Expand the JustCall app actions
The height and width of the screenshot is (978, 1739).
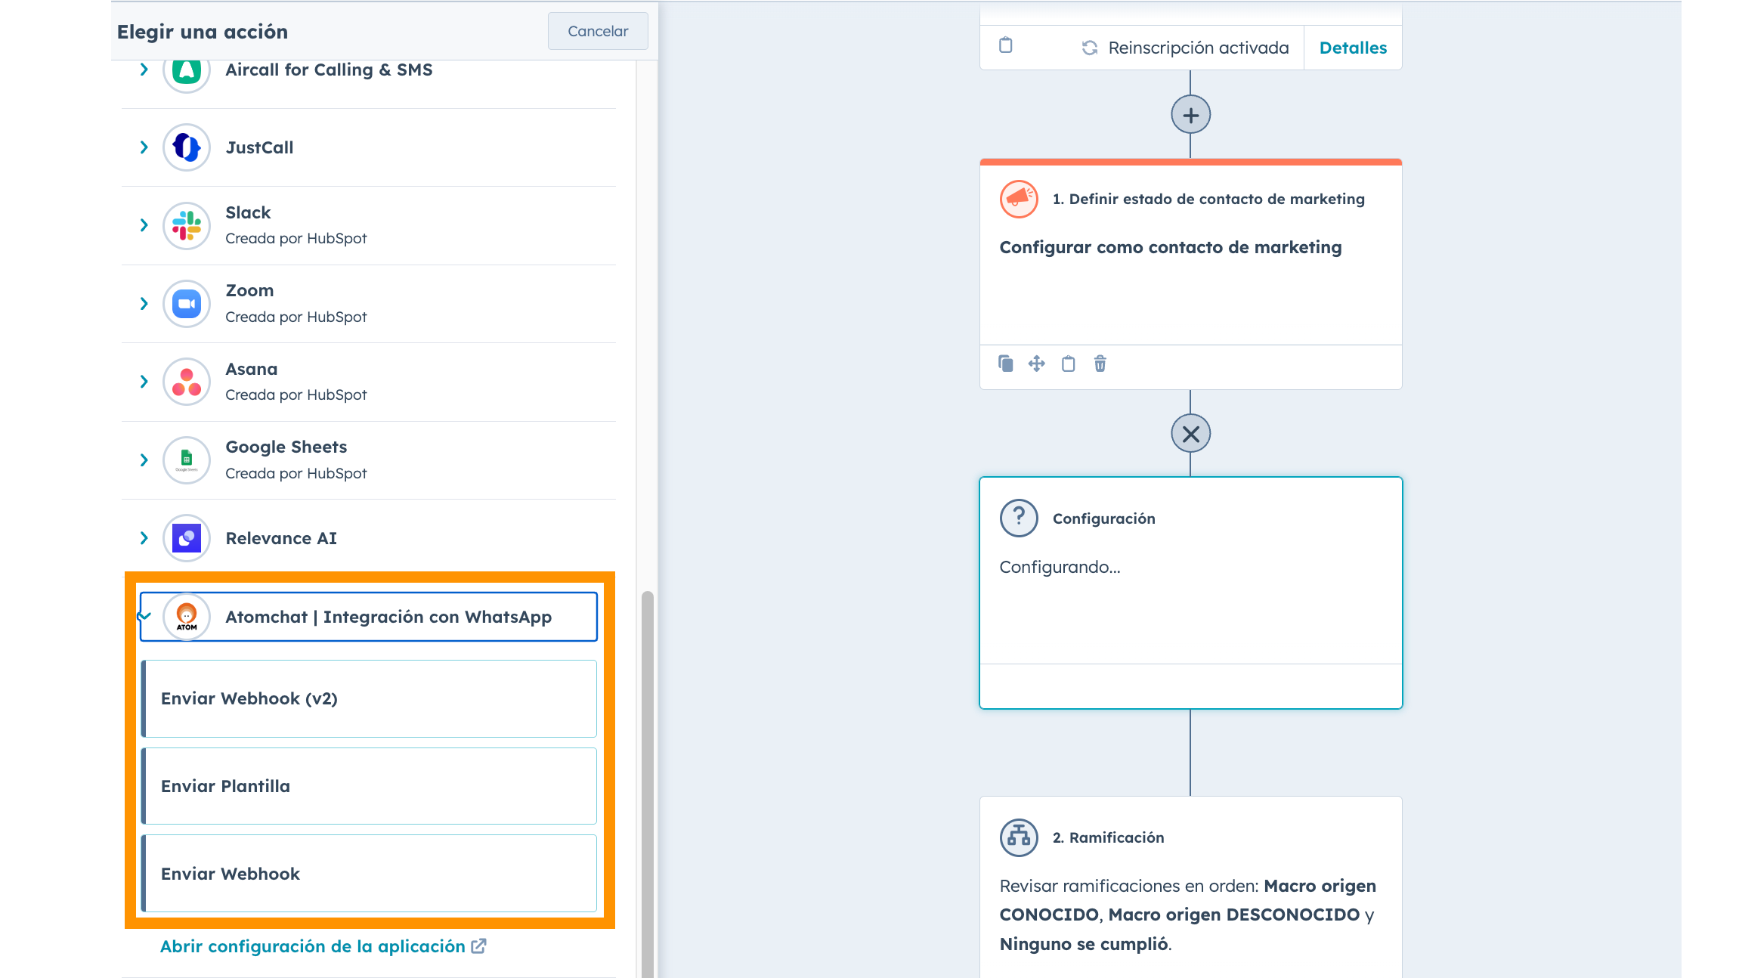(144, 147)
